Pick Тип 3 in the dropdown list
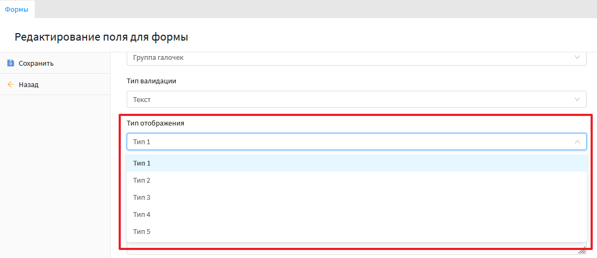Image resolution: width=597 pixels, height=258 pixels. click(142, 197)
